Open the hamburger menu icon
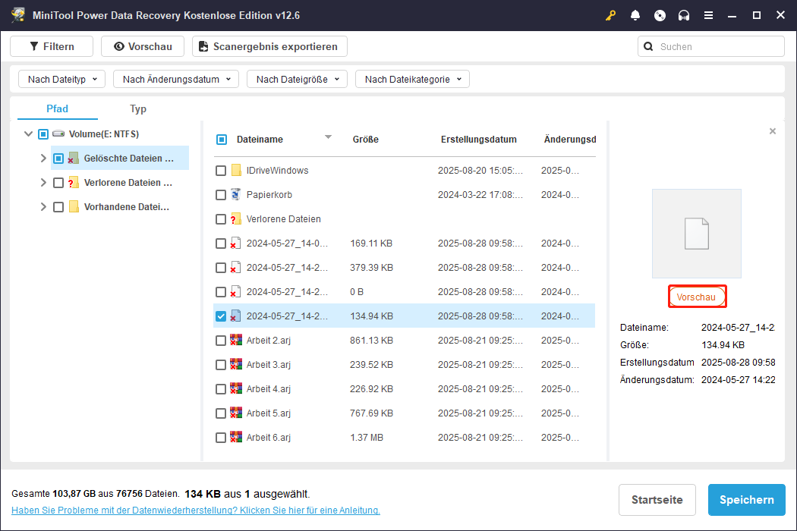This screenshot has height=531, width=797. tap(708, 15)
